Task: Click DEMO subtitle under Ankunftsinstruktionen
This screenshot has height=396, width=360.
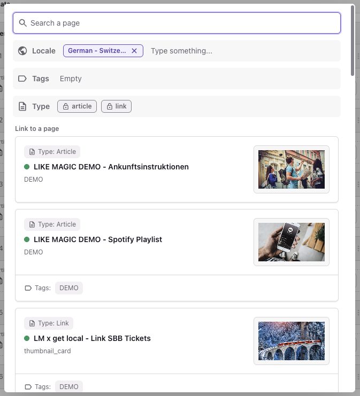Action: [33, 180]
